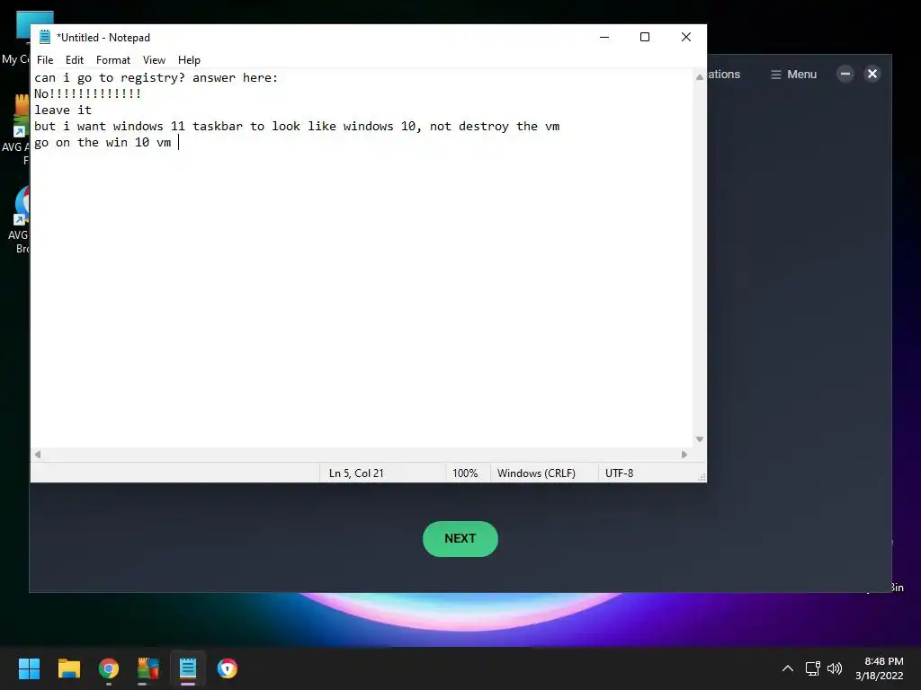Open the Help menu in Notepad
Screen dimensions: 921x690
pos(189,60)
